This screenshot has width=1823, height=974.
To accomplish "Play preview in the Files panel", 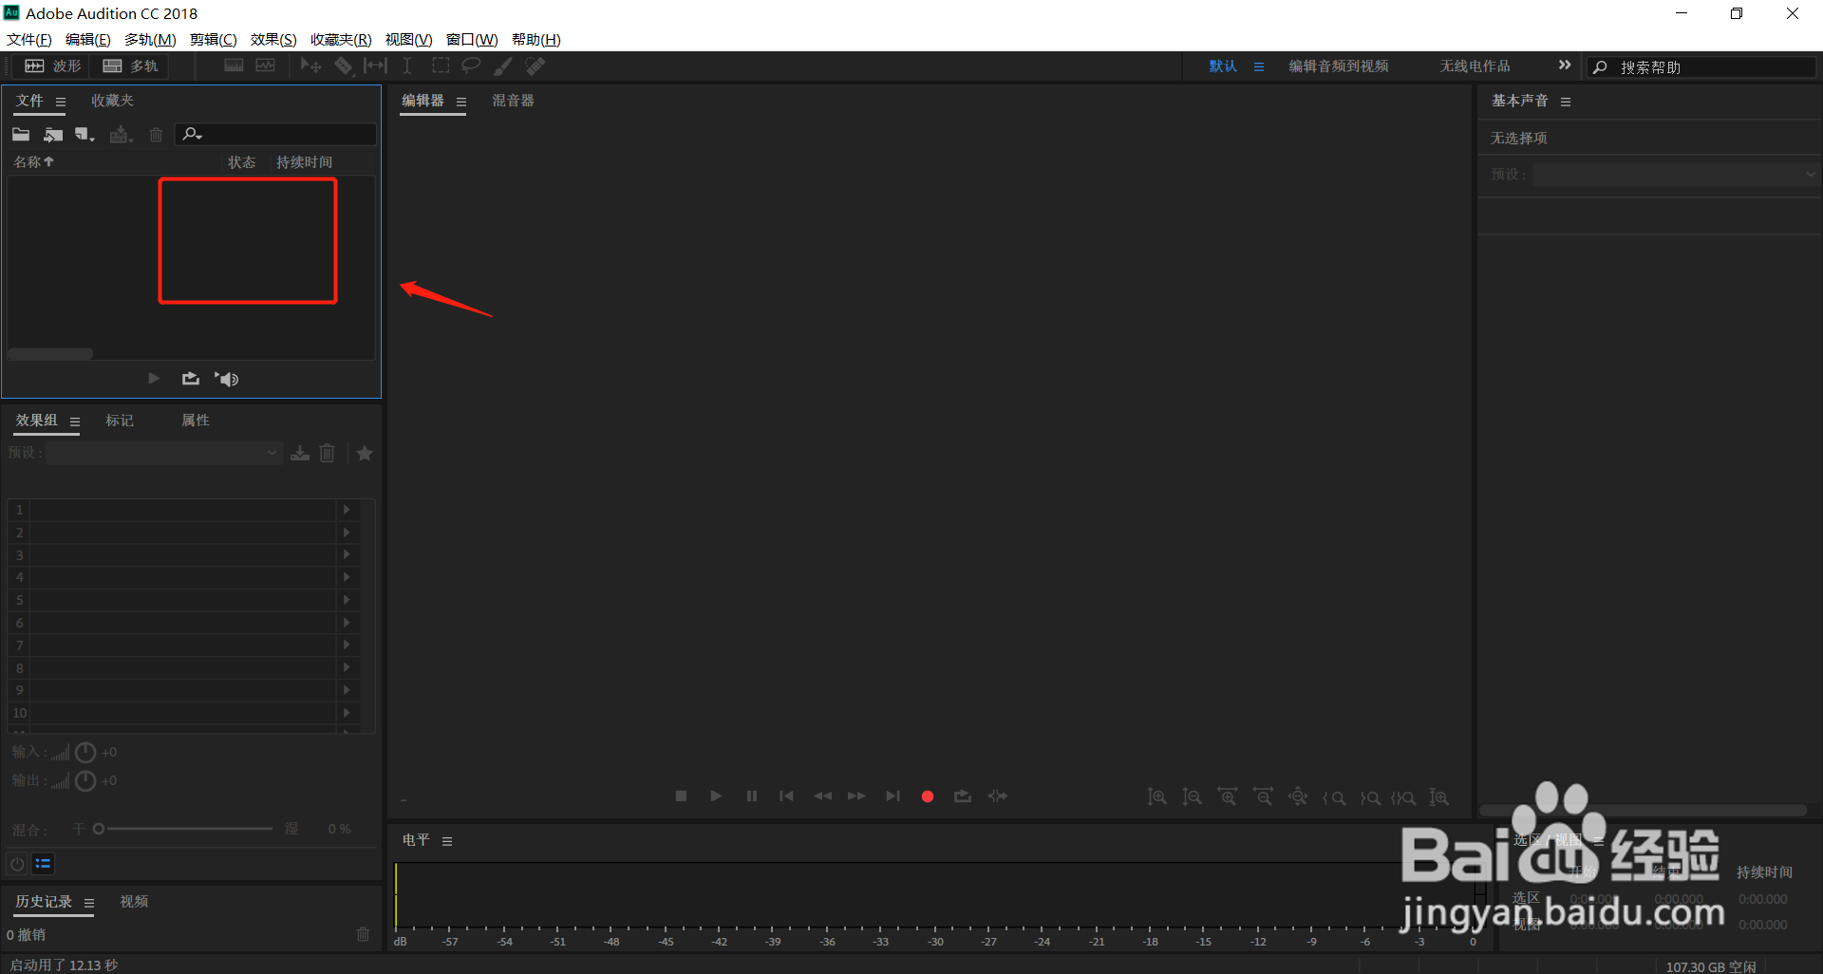I will (154, 379).
